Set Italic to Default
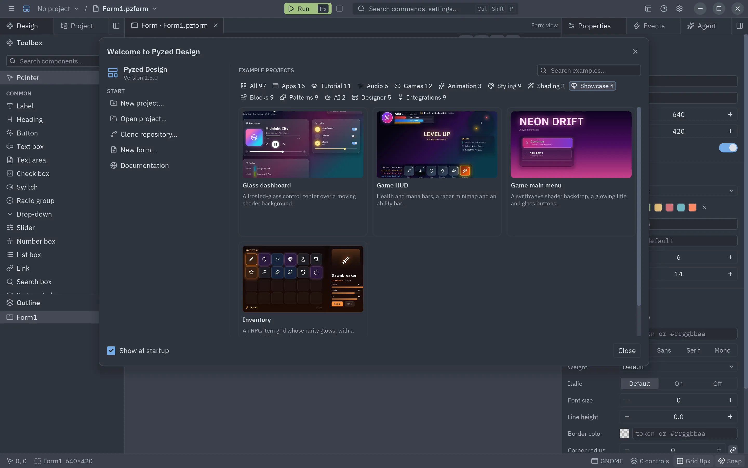The height and width of the screenshot is (468, 748). point(639,384)
